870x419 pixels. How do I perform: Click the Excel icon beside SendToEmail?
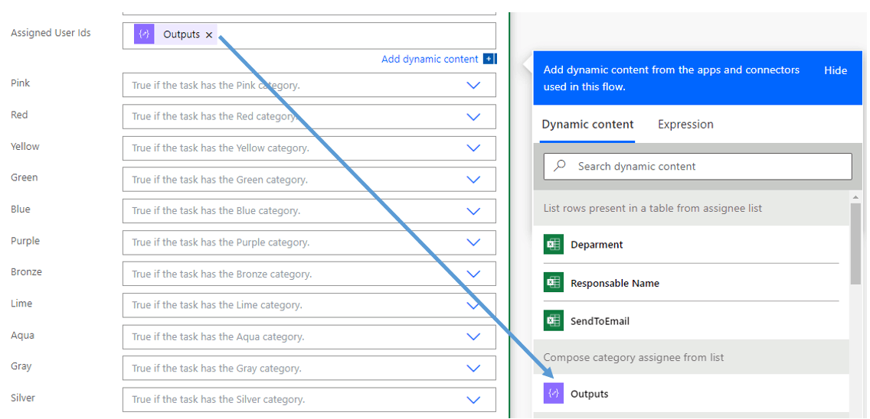[553, 320]
